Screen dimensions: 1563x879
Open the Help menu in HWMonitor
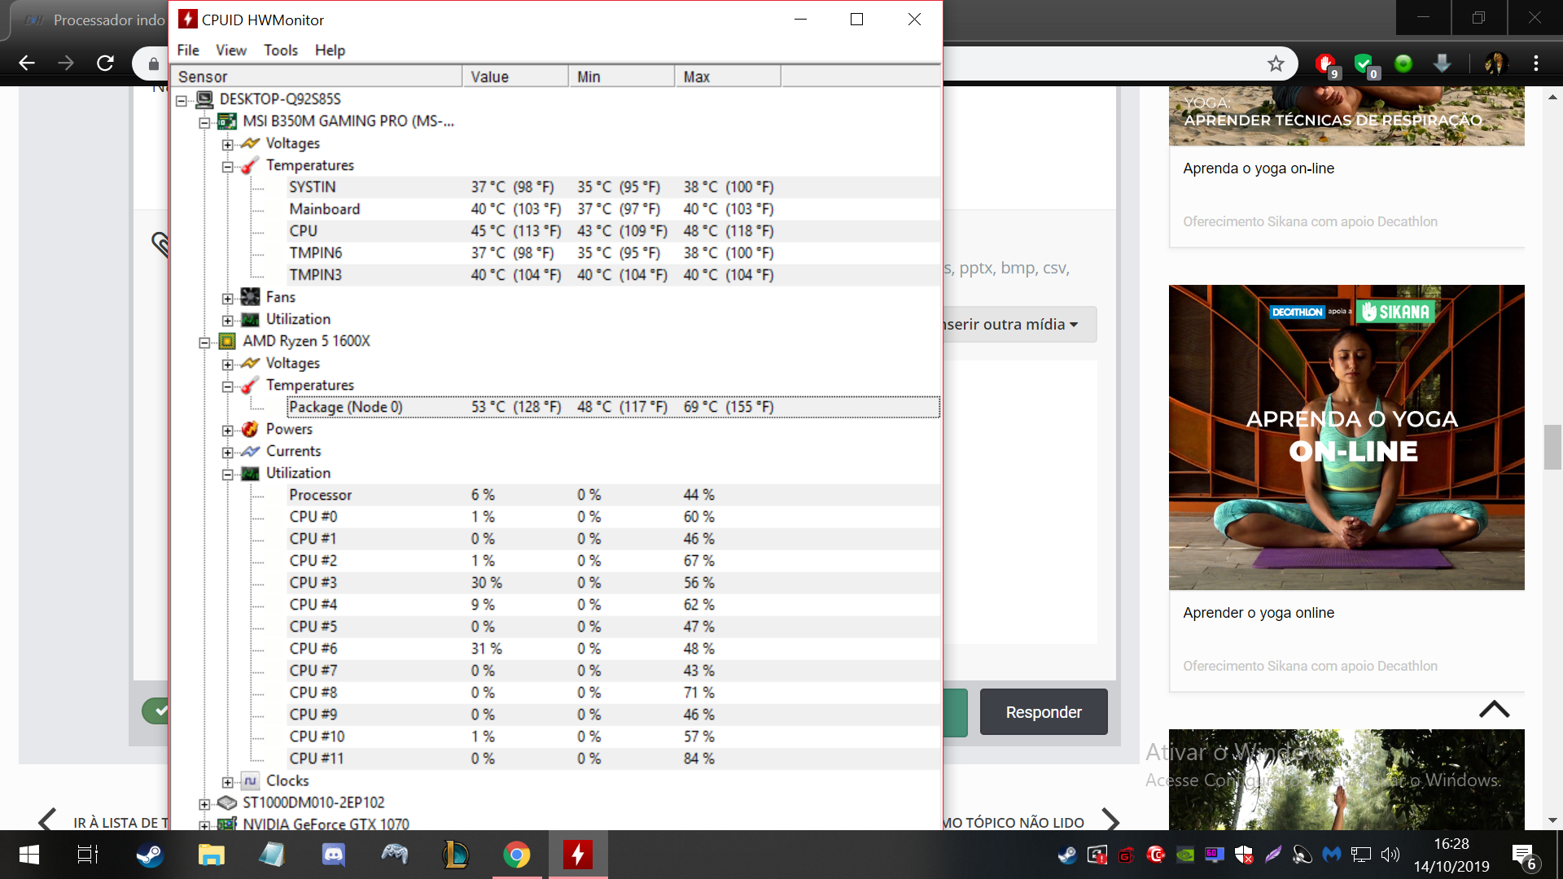(x=330, y=50)
